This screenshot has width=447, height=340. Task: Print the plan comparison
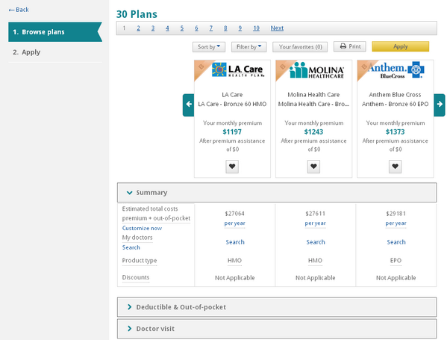pyautogui.click(x=350, y=46)
